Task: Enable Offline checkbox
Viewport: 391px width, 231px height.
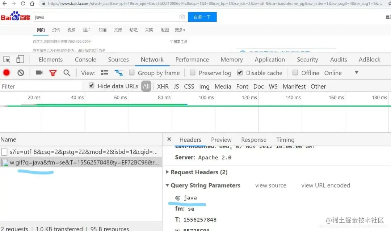Action: pos(295,72)
